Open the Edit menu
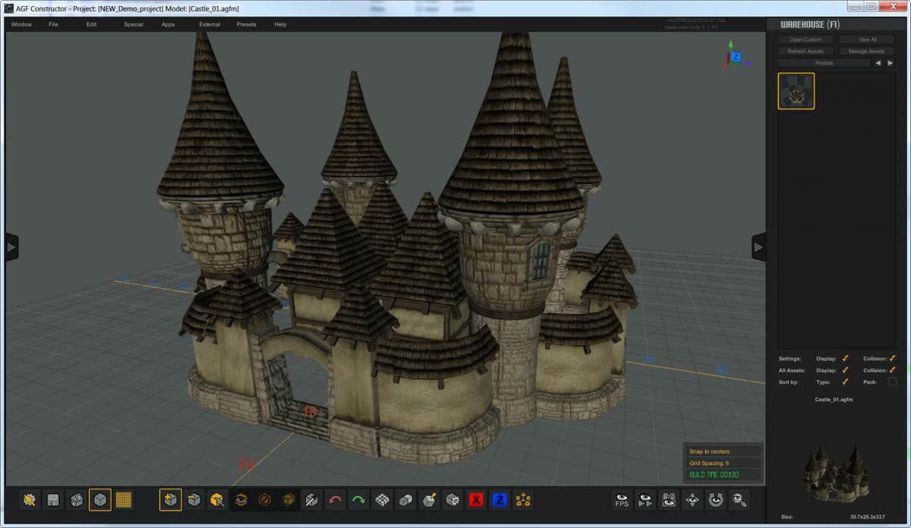Viewport: 911px width, 528px height. (92, 24)
